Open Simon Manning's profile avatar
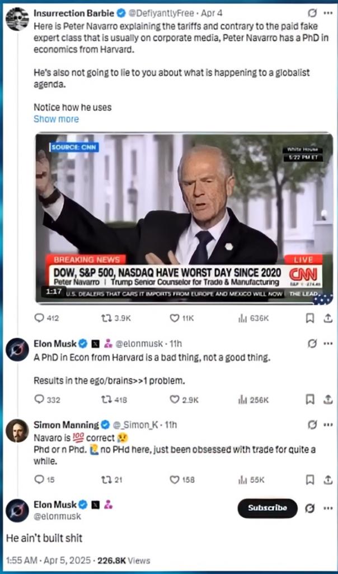Viewport: 338px width, 574px height. [x=17, y=430]
